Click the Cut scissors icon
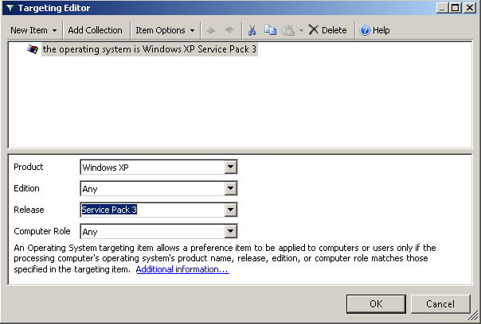The width and height of the screenshot is (481, 324). 252,30
